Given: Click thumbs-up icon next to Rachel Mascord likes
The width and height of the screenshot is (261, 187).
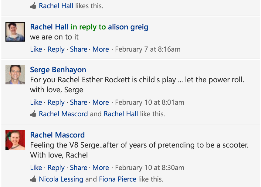Looking at the screenshot, I should tap(33, 114).
